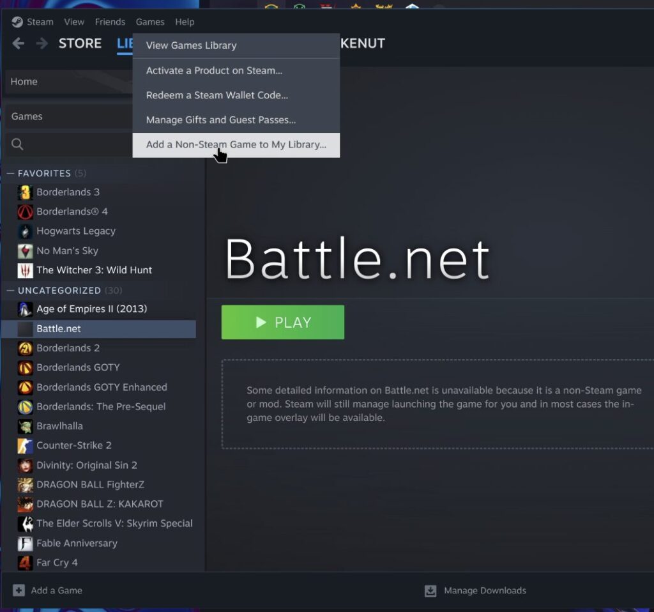
Task: Click the library search magnifier icon
Action: click(18, 144)
